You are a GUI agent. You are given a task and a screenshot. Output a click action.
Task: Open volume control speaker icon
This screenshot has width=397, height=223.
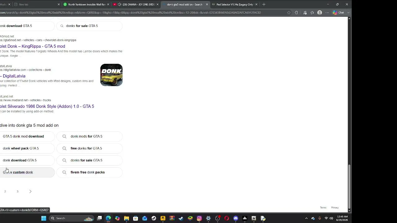(331, 218)
